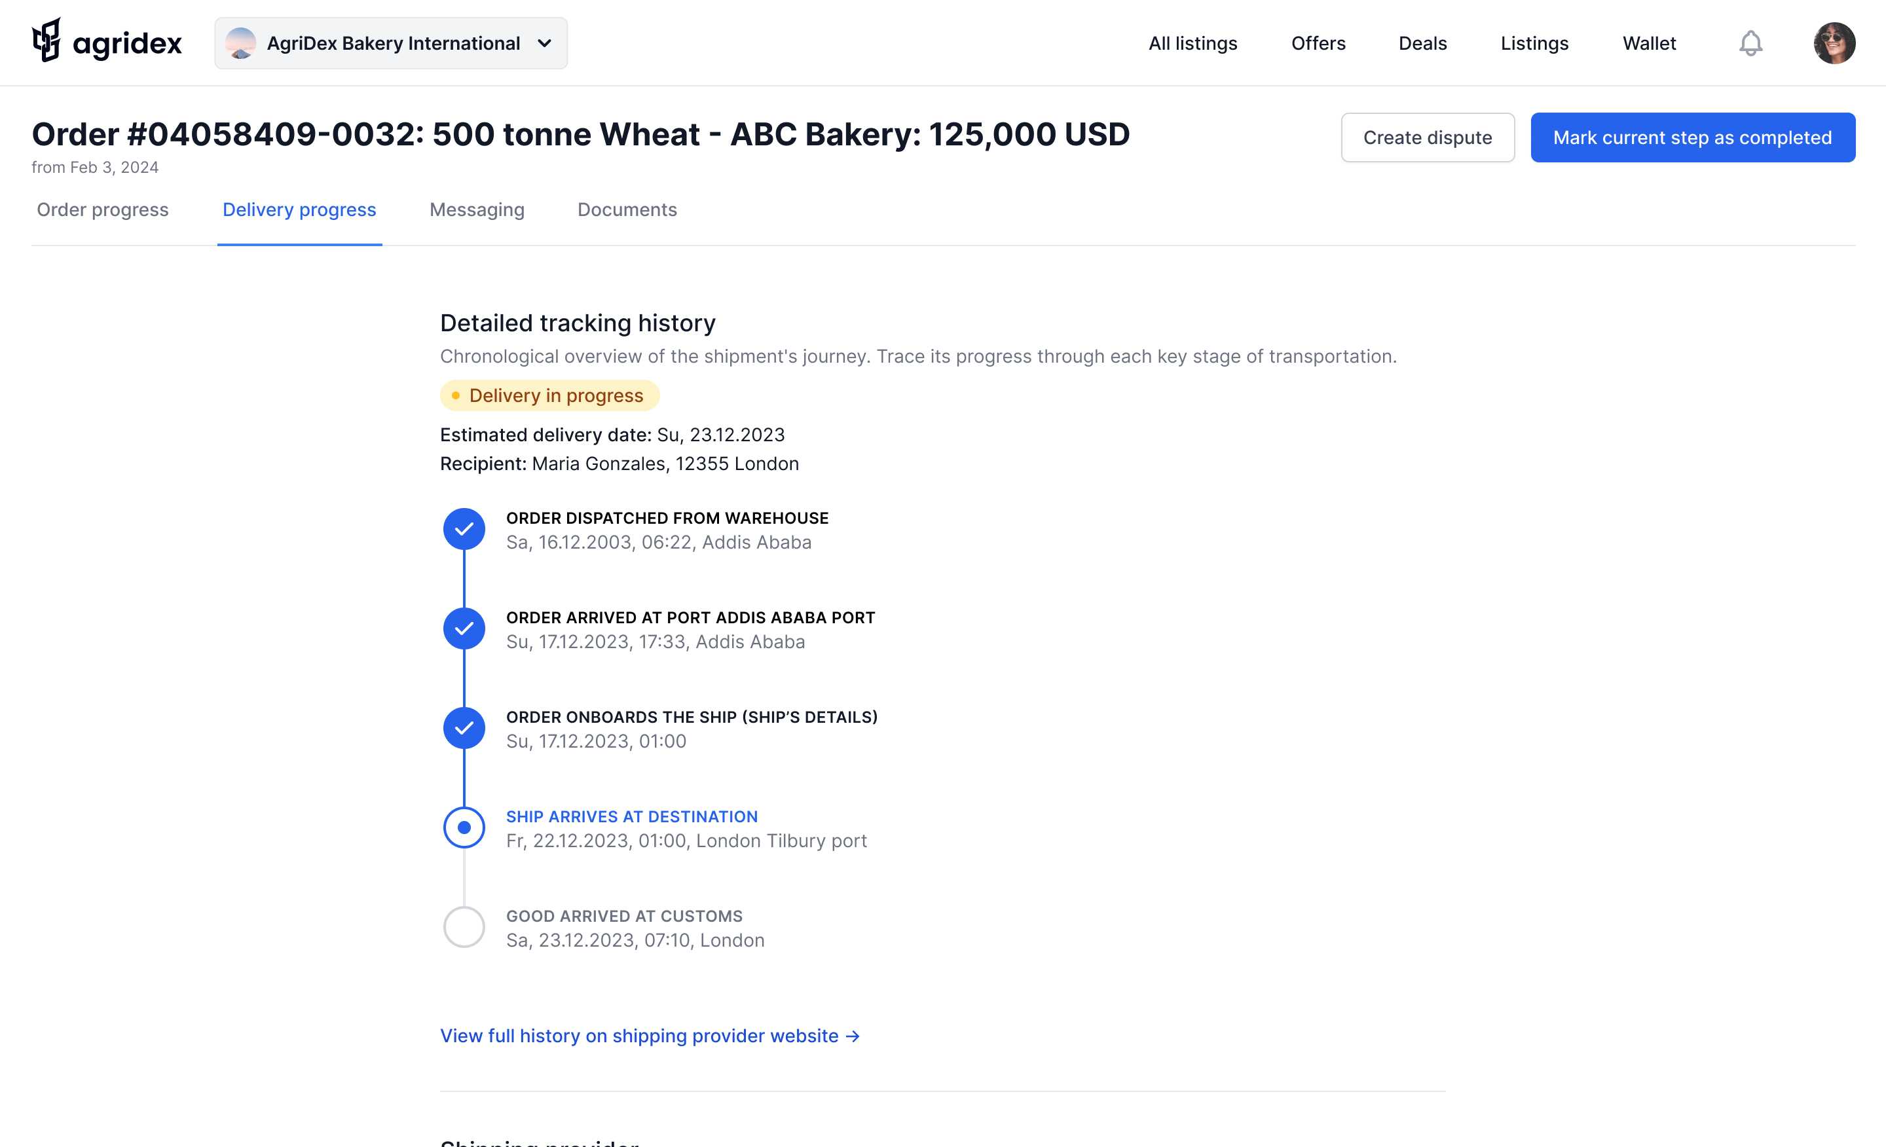Expand the AgriDex Bakery International dropdown chevron
Viewport: 1886px width, 1147px height.
click(x=544, y=44)
